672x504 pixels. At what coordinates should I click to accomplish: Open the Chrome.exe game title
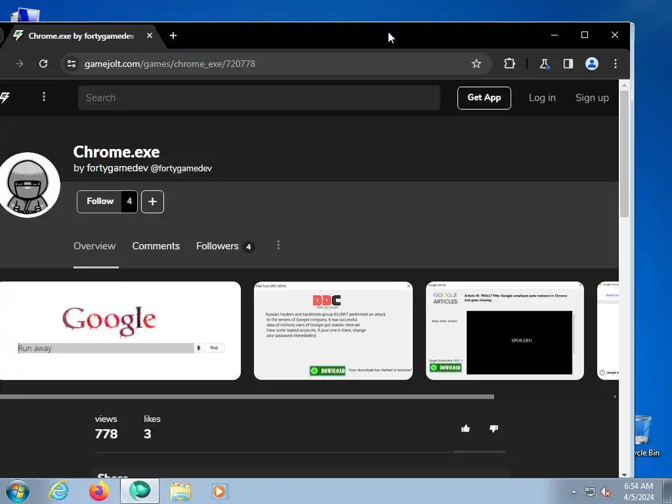click(116, 152)
